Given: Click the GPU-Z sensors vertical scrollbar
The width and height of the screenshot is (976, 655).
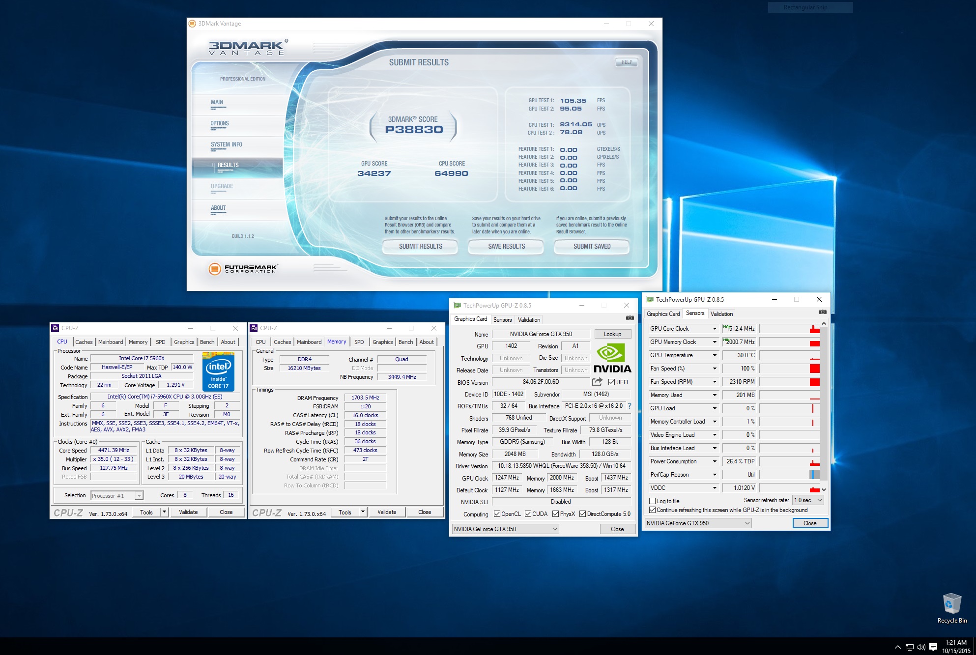Looking at the screenshot, I should coord(824,406).
